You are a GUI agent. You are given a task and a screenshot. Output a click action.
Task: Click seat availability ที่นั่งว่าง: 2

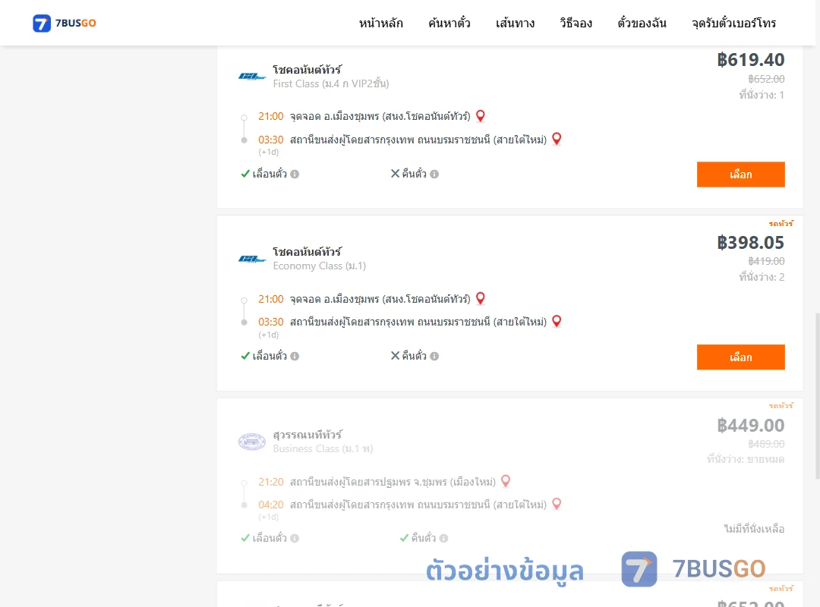[x=762, y=277]
